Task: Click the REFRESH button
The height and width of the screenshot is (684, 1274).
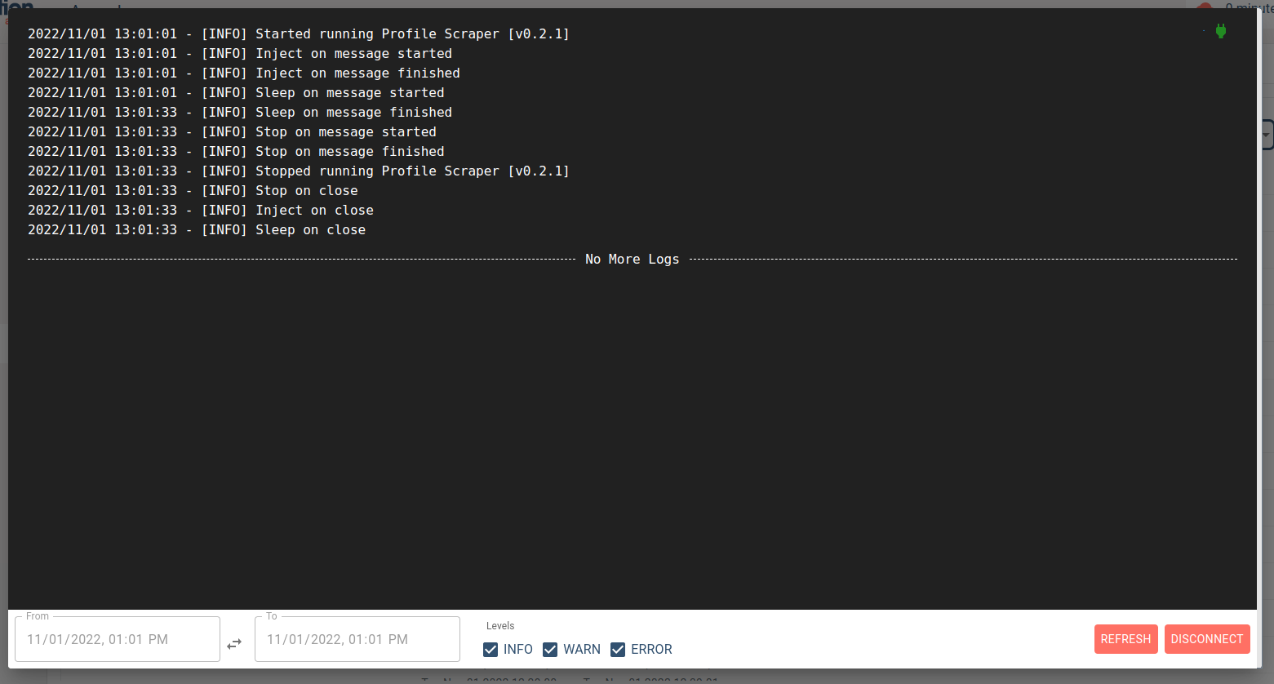Action: pyautogui.click(x=1125, y=639)
